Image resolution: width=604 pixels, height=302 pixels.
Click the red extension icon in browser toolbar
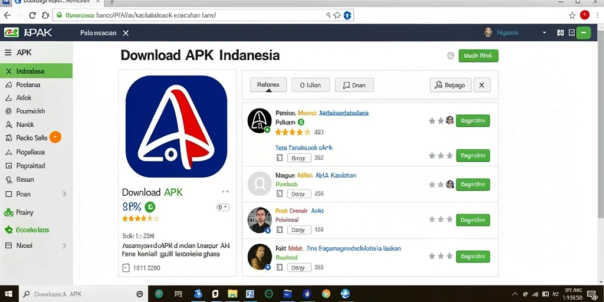pos(585,15)
